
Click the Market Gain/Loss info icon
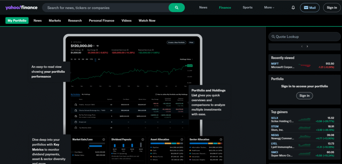point(104,140)
